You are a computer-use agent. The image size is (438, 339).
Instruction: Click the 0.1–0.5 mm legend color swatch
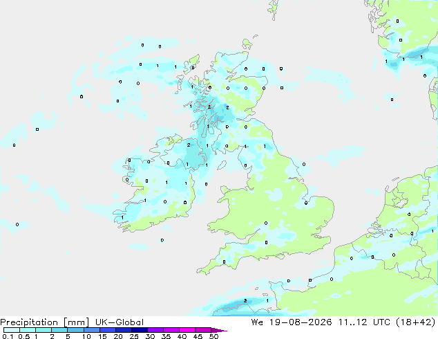(x=12, y=330)
